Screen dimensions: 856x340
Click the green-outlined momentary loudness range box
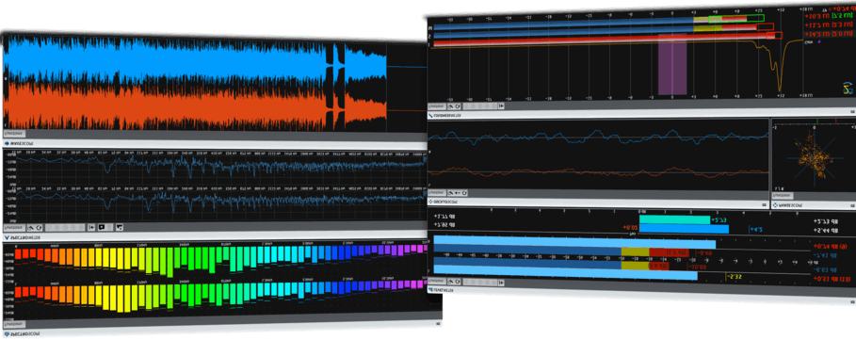tap(735, 19)
